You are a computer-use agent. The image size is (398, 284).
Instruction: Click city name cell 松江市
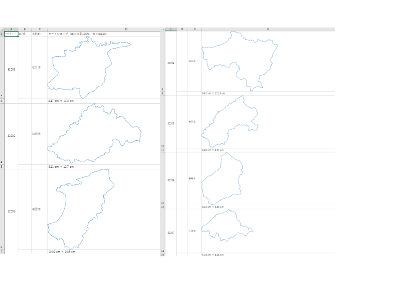[40, 68]
